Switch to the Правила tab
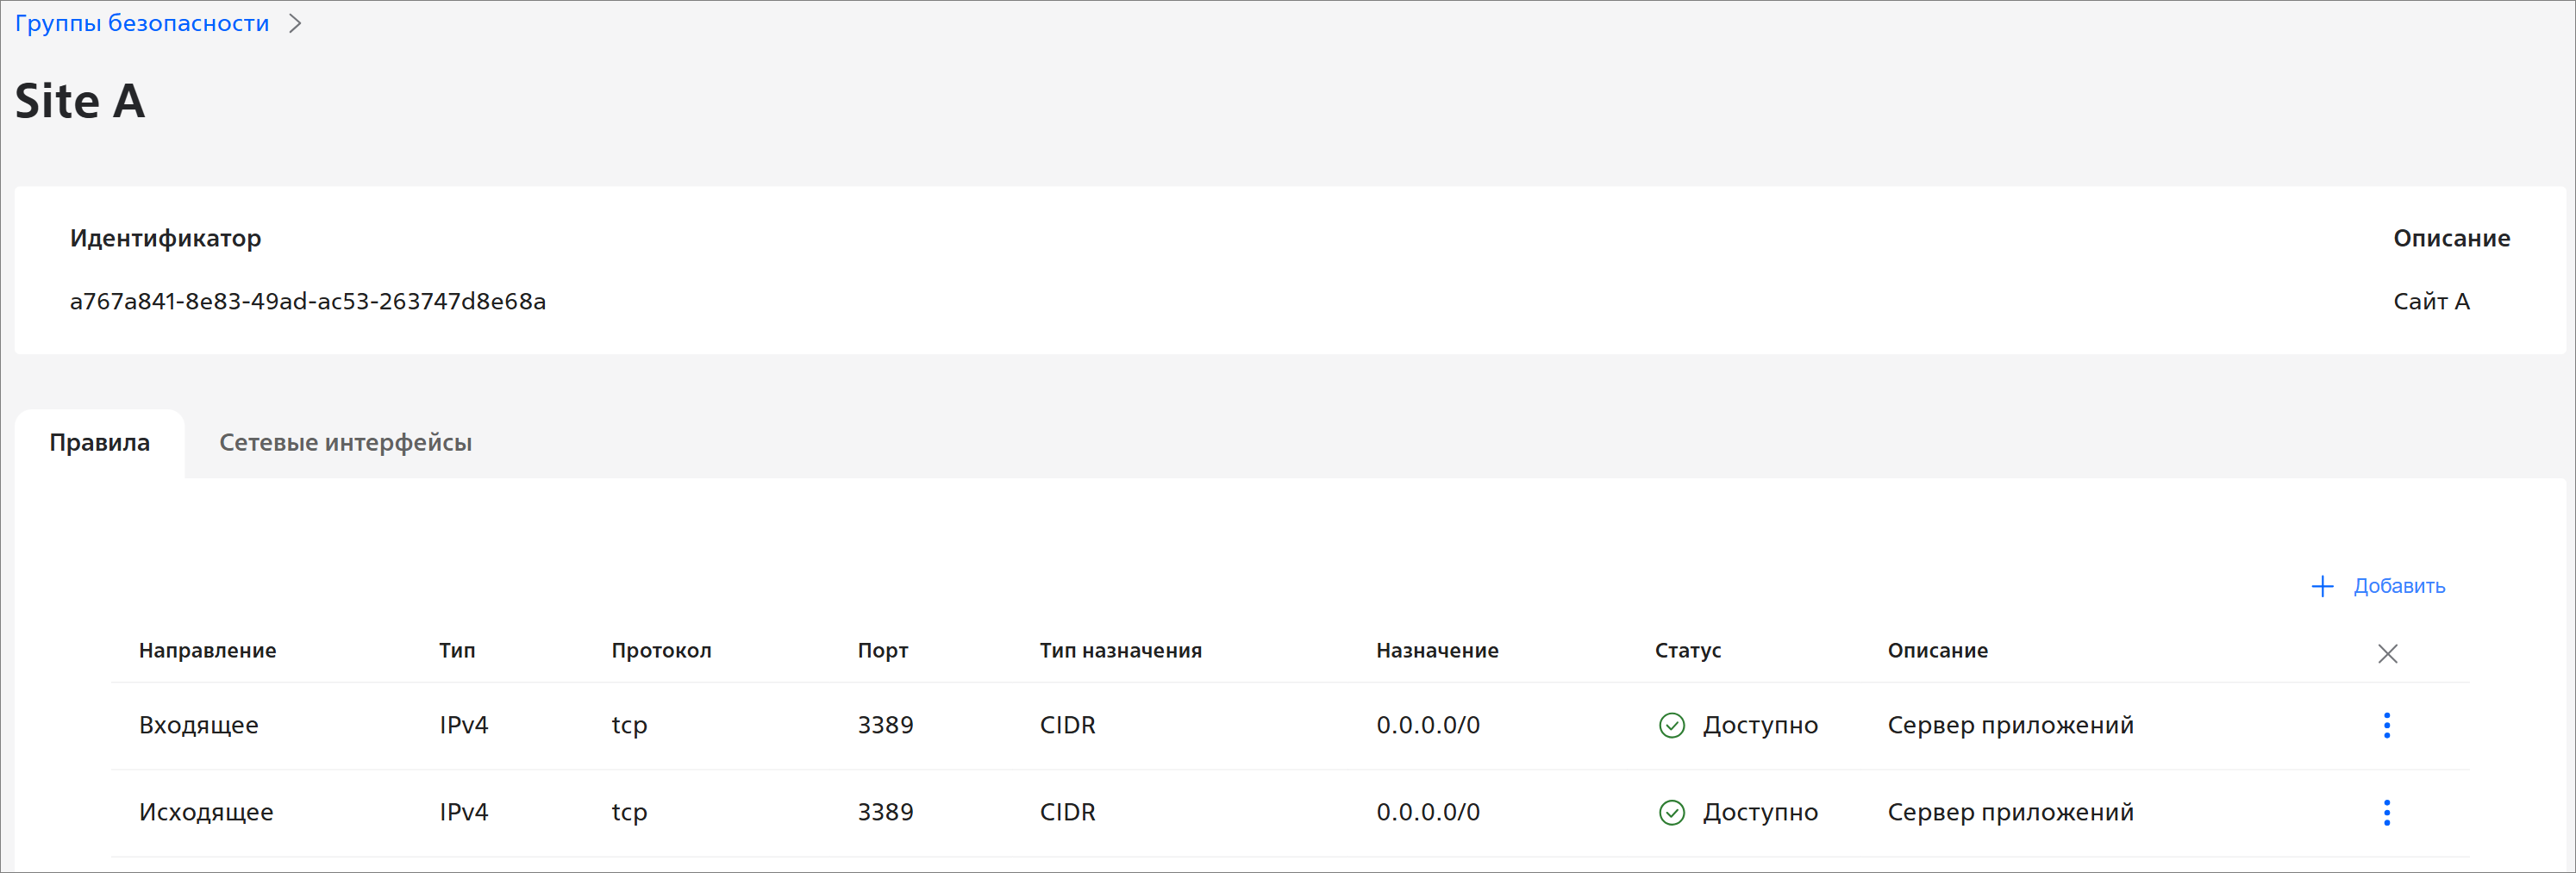 (100, 442)
